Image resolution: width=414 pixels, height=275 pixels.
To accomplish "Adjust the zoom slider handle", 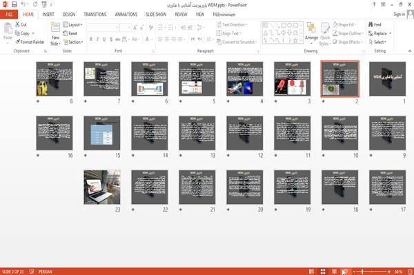I will tap(362, 272).
